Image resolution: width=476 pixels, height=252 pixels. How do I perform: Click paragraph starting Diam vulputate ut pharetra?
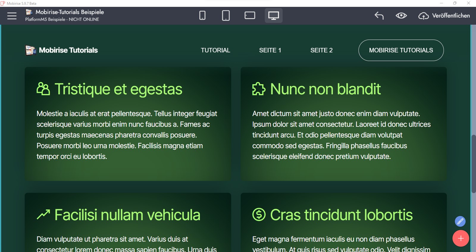pos(127,244)
